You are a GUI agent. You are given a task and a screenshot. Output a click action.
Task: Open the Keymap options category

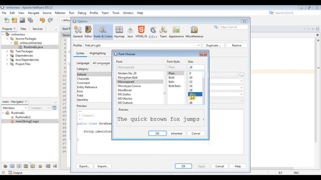119,32
